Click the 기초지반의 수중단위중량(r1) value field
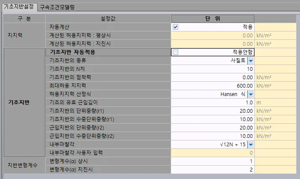The image size is (300, 179). coord(213,119)
